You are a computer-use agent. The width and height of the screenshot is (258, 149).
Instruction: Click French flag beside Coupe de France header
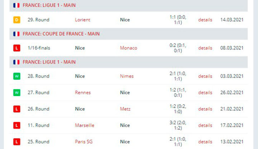(x=16, y=34)
